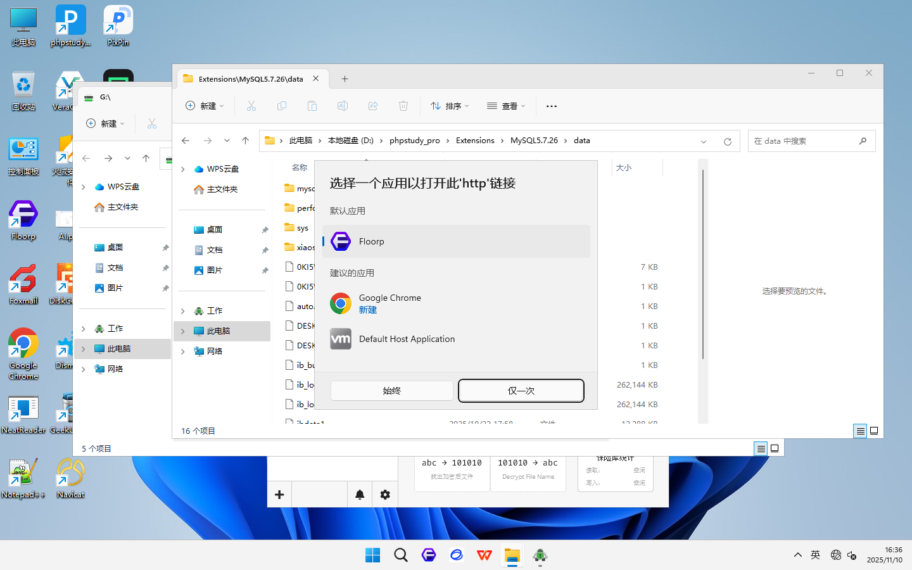Select Floorp as the default app
Screen dimensions: 912x570
click(455, 241)
